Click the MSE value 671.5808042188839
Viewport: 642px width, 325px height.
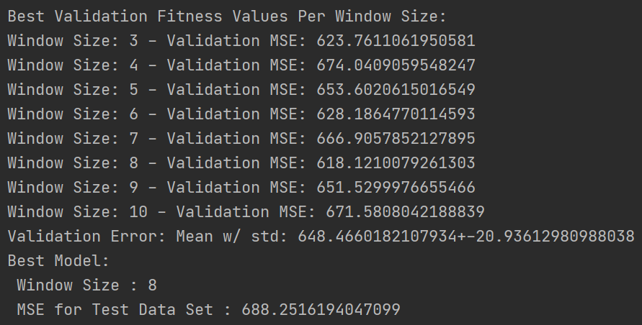pos(405,211)
